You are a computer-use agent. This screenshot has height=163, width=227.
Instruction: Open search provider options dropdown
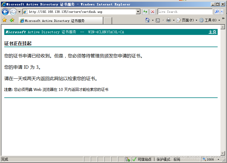(x=222, y=12)
